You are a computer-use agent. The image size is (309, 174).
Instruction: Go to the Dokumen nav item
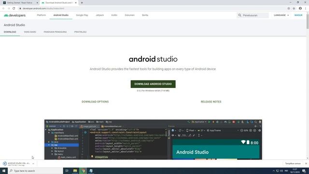tap(130, 15)
